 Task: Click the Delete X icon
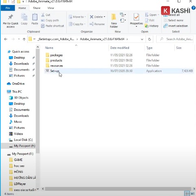click(x=91, y=17)
